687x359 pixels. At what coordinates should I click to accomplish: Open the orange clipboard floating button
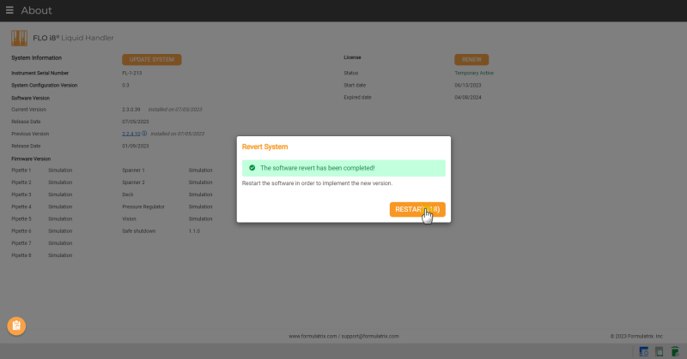(16, 326)
